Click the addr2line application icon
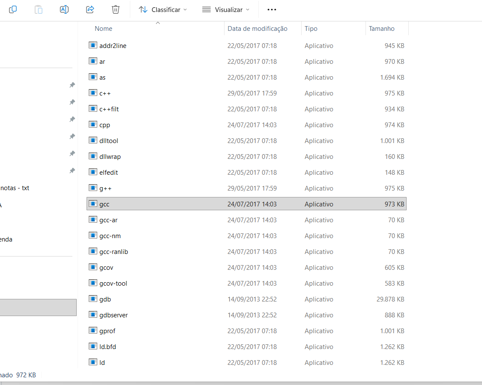 click(93, 45)
